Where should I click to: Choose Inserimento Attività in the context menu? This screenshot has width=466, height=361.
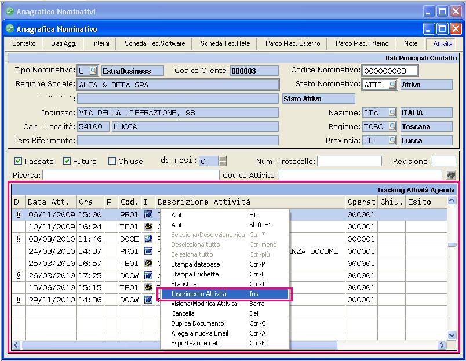(x=225, y=294)
